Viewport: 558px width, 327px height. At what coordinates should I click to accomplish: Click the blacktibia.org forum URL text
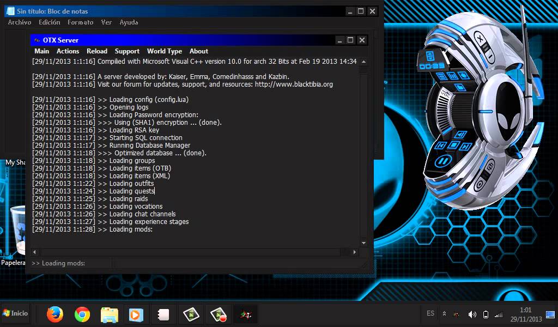point(294,84)
